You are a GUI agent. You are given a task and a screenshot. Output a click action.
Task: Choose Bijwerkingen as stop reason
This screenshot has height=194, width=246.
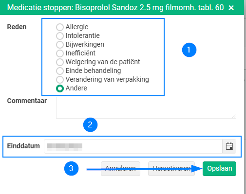[x=60, y=44]
